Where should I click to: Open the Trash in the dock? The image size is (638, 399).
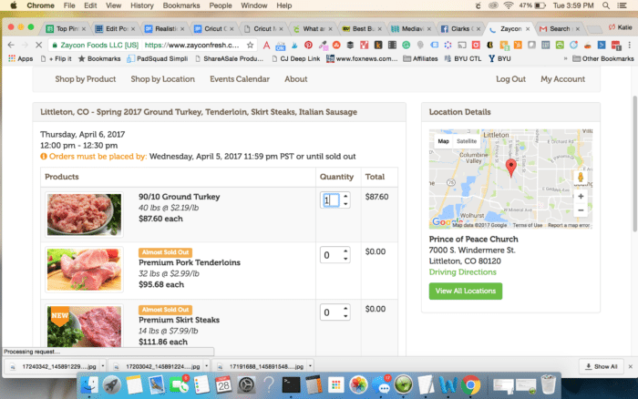point(548,384)
